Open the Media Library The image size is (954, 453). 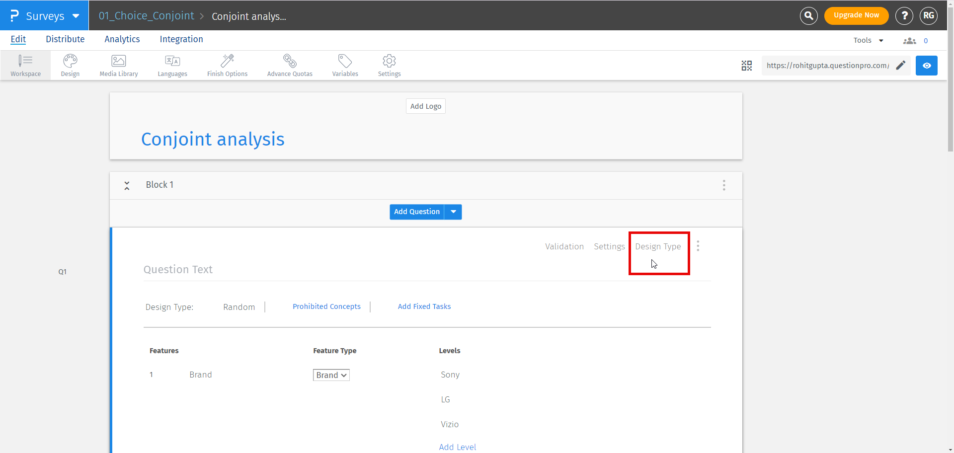click(119, 66)
